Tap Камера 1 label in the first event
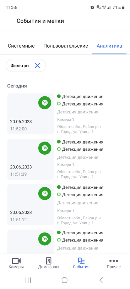The height and width of the screenshot is (289, 130). 66,120
